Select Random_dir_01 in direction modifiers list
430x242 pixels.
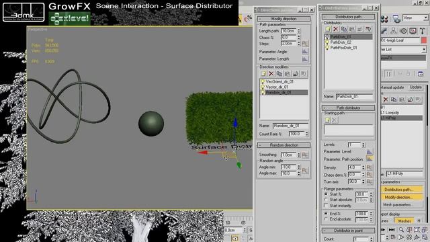284,93
